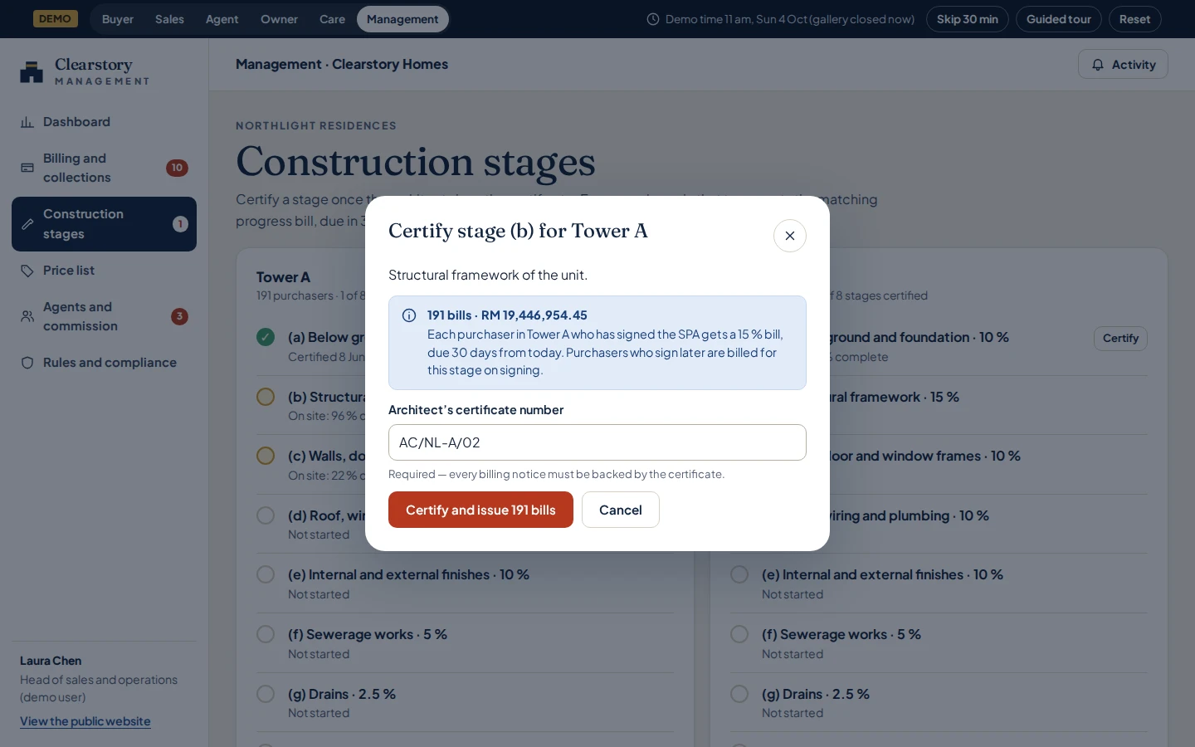1195x747 pixels.
Task: Select Construction stages in sidebar
Action: click(104, 224)
